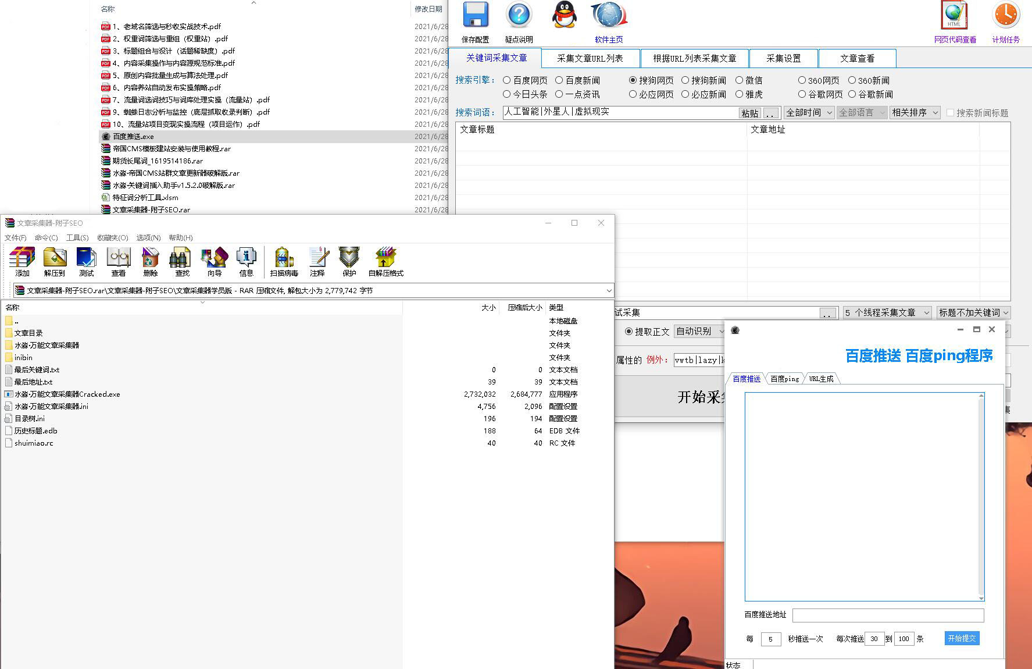Select 谷歌网页 search engine radio
The height and width of the screenshot is (669, 1032).
[x=802, y=94]
